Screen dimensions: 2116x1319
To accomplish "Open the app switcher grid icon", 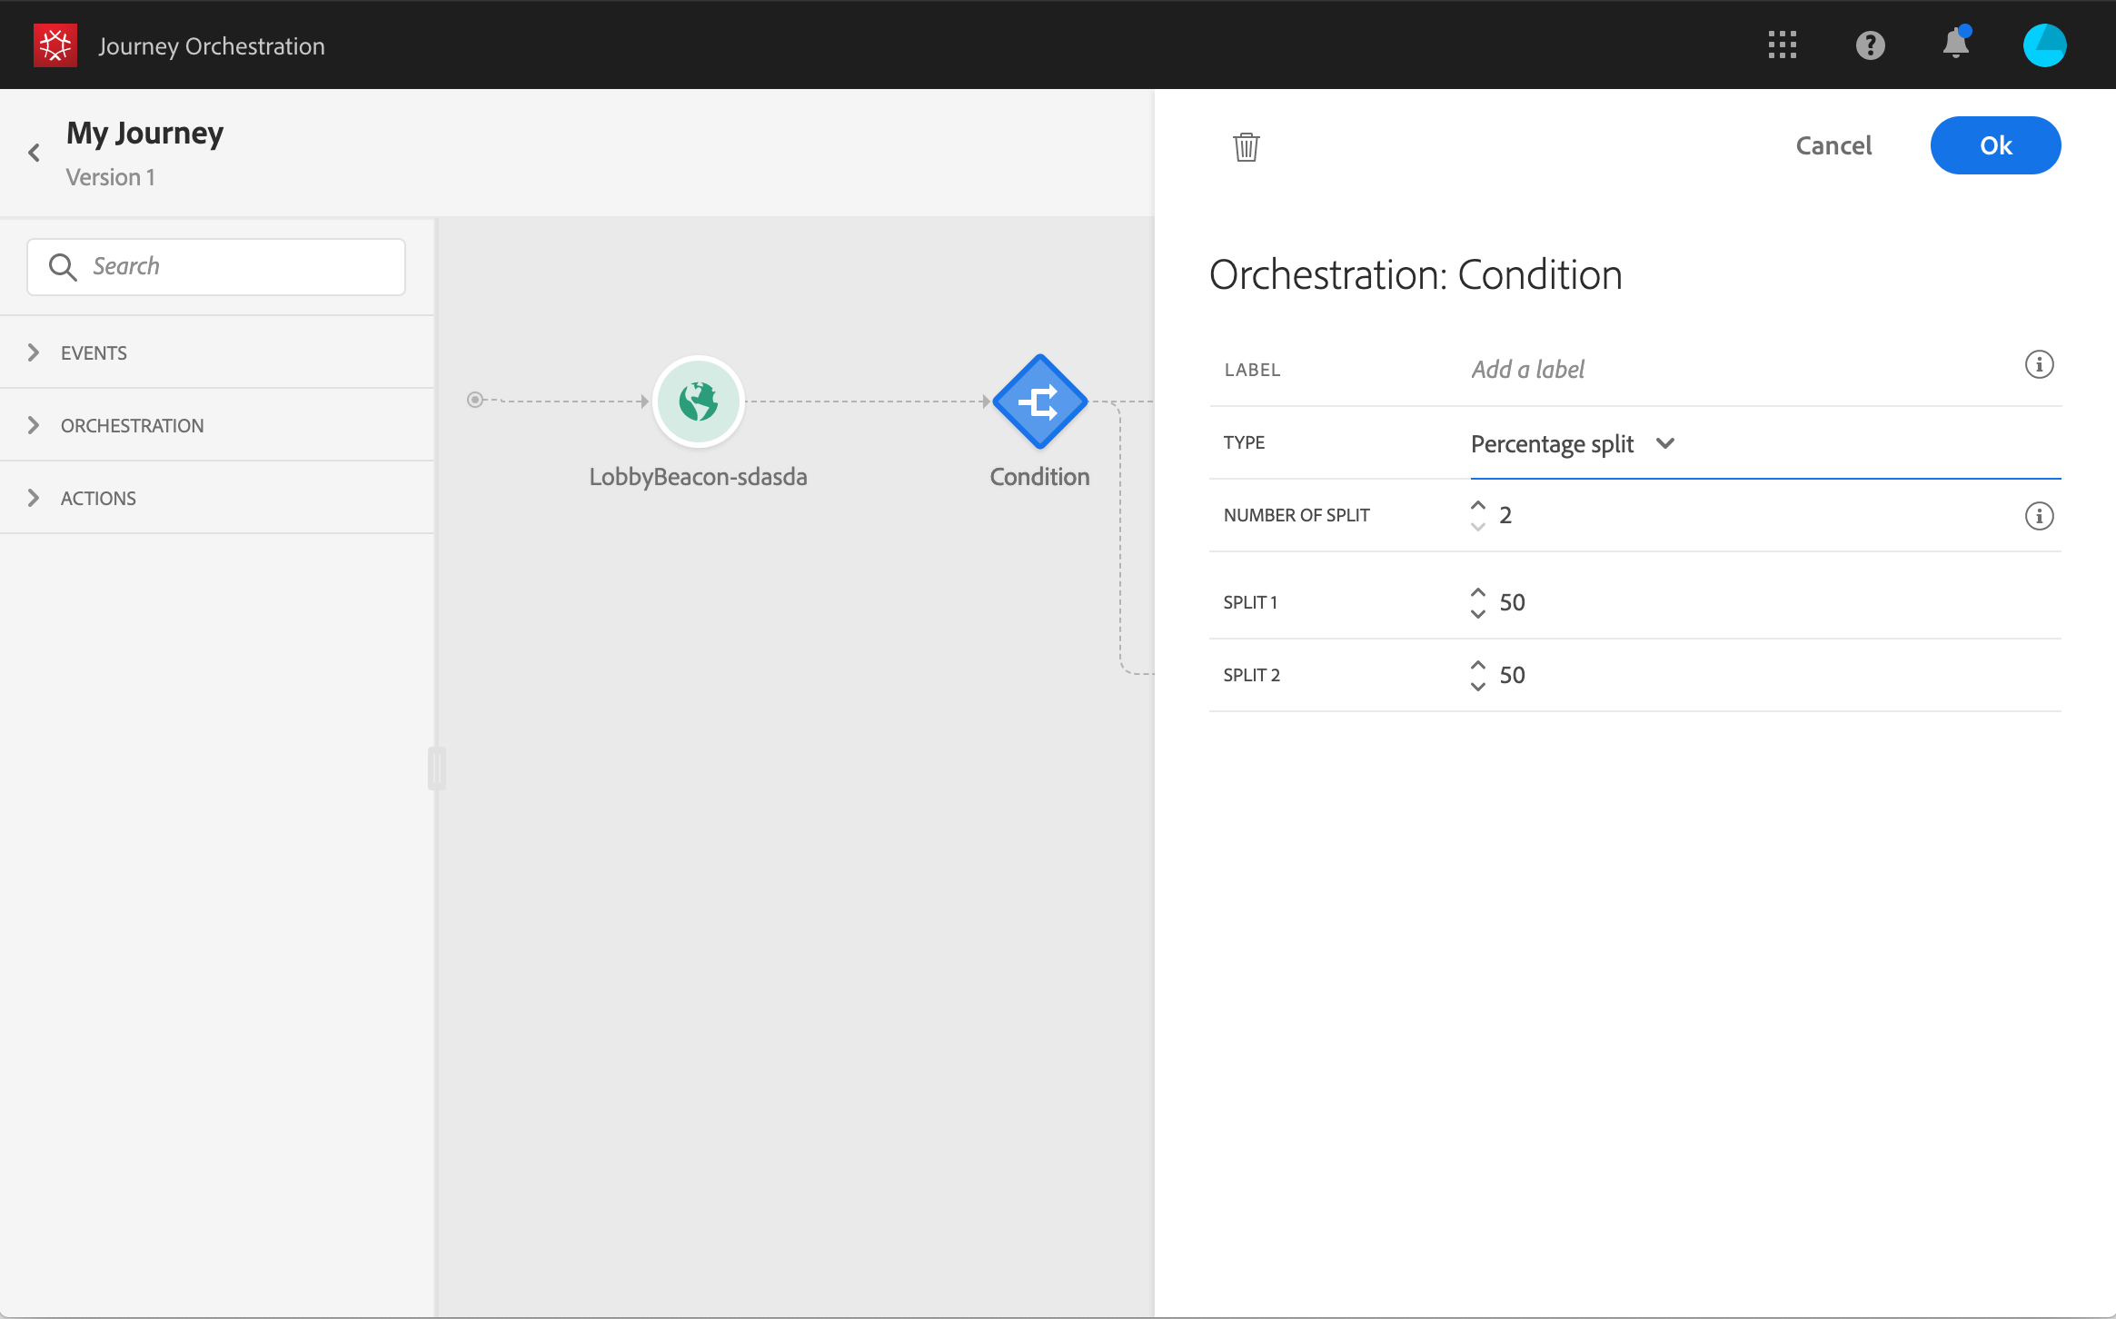I will click(x=1782, y=45).
